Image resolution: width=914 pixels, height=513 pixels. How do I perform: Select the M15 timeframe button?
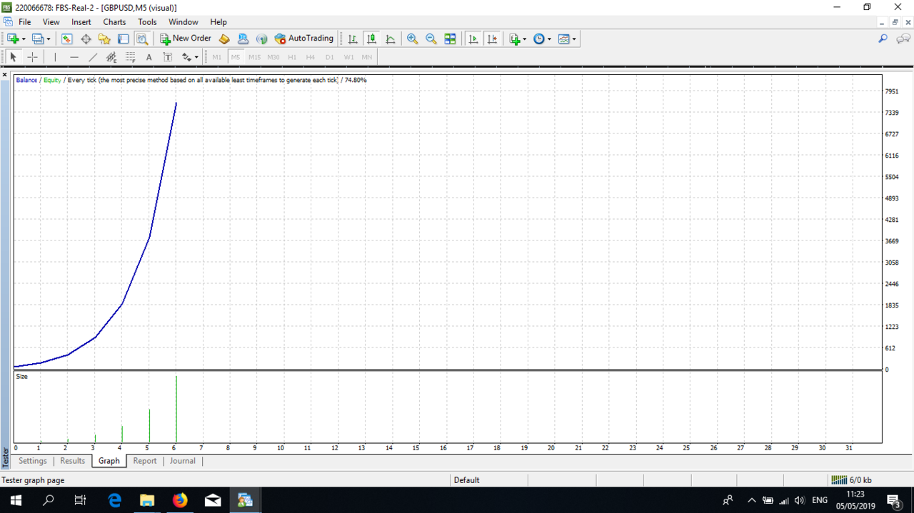254,57
